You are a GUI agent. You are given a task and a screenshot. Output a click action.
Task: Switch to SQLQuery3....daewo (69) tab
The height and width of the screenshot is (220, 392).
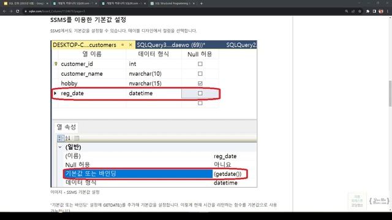pyautogui.click(x=171, y=45)
